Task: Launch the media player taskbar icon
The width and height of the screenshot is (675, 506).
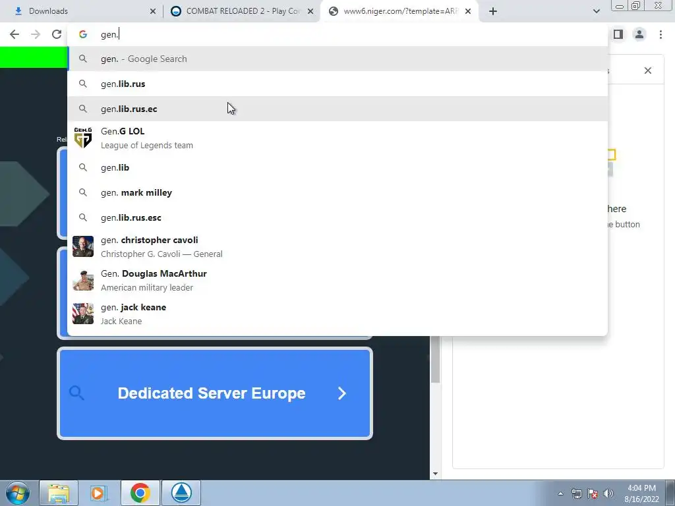Action: pos(99,493)
